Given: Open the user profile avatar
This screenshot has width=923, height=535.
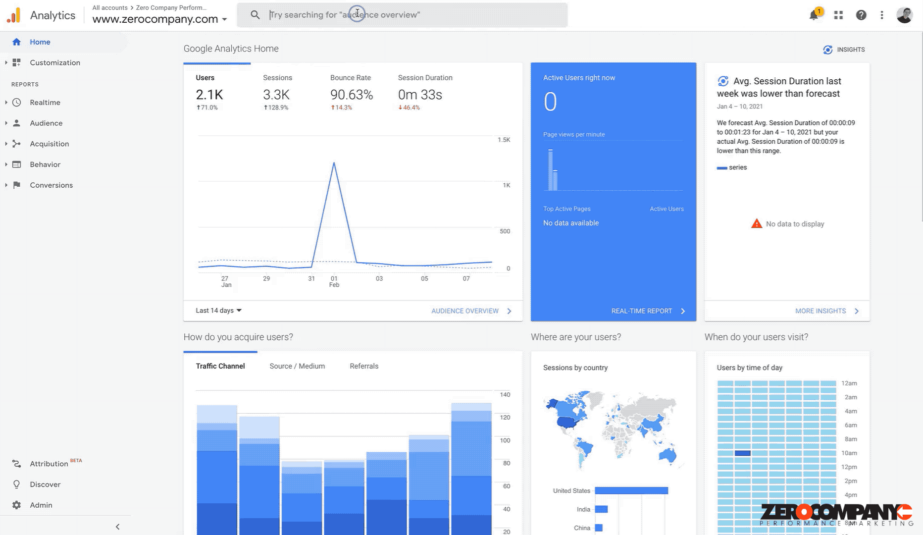Looking at the screenshot, I should pyautogui.click(x=905, y=15).
